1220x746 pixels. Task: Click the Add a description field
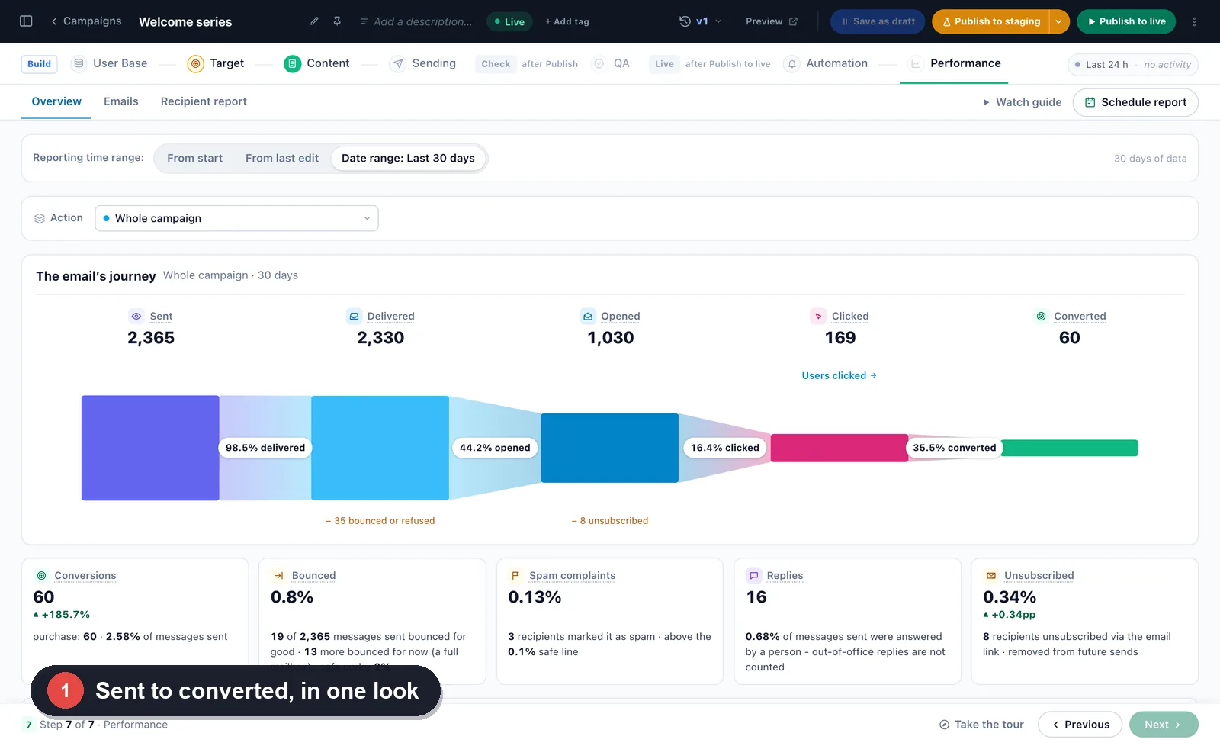[x=416, y=21]
